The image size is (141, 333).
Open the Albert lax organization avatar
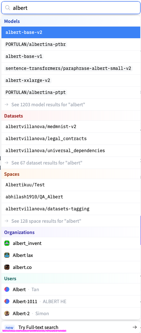(x=7, y=255)
